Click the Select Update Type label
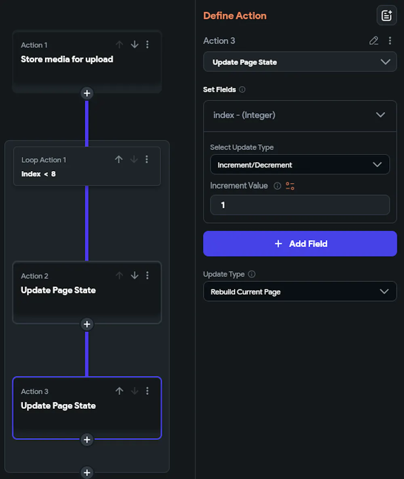This screenshot has height=479, width=404. (x=242, y=147)
